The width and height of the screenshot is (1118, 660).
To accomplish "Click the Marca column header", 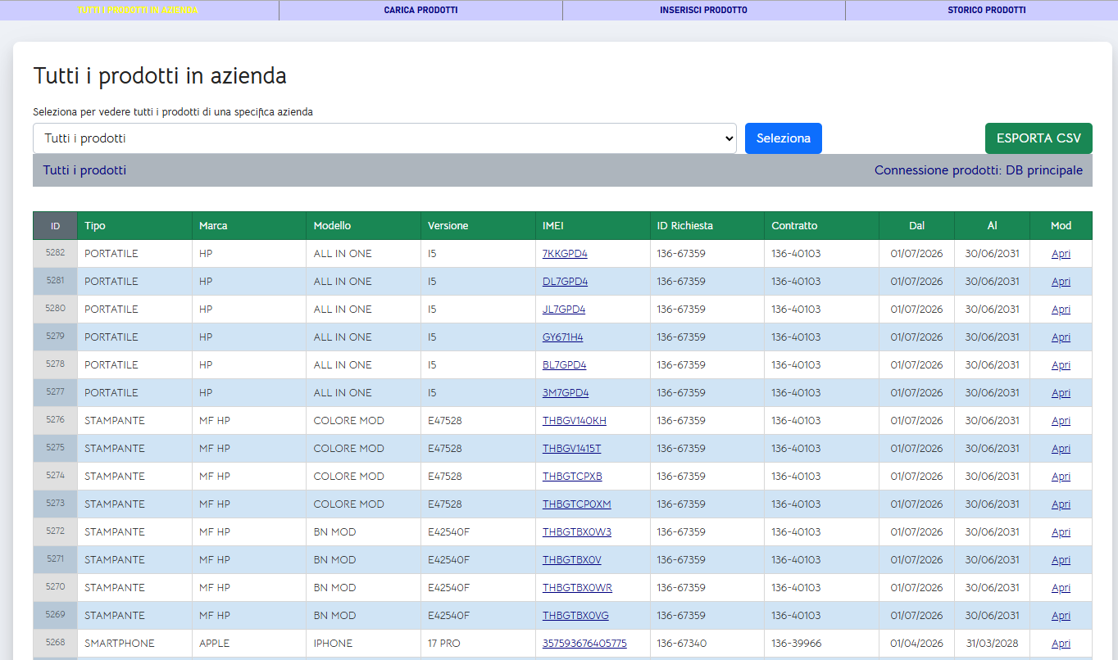I will click(x=249, y=226).
